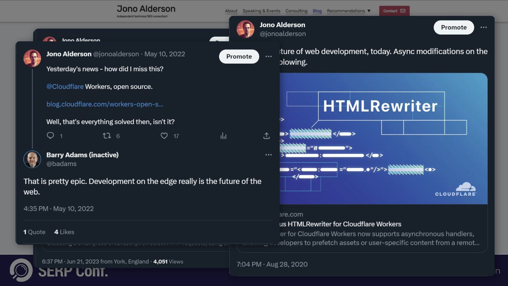Click May 10, 2022 tweet date
The width and height of the screenshot is (508, 286).
click(165, 54)
